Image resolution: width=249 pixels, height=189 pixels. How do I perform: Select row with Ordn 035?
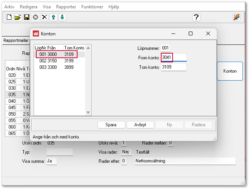click(18, 95)
